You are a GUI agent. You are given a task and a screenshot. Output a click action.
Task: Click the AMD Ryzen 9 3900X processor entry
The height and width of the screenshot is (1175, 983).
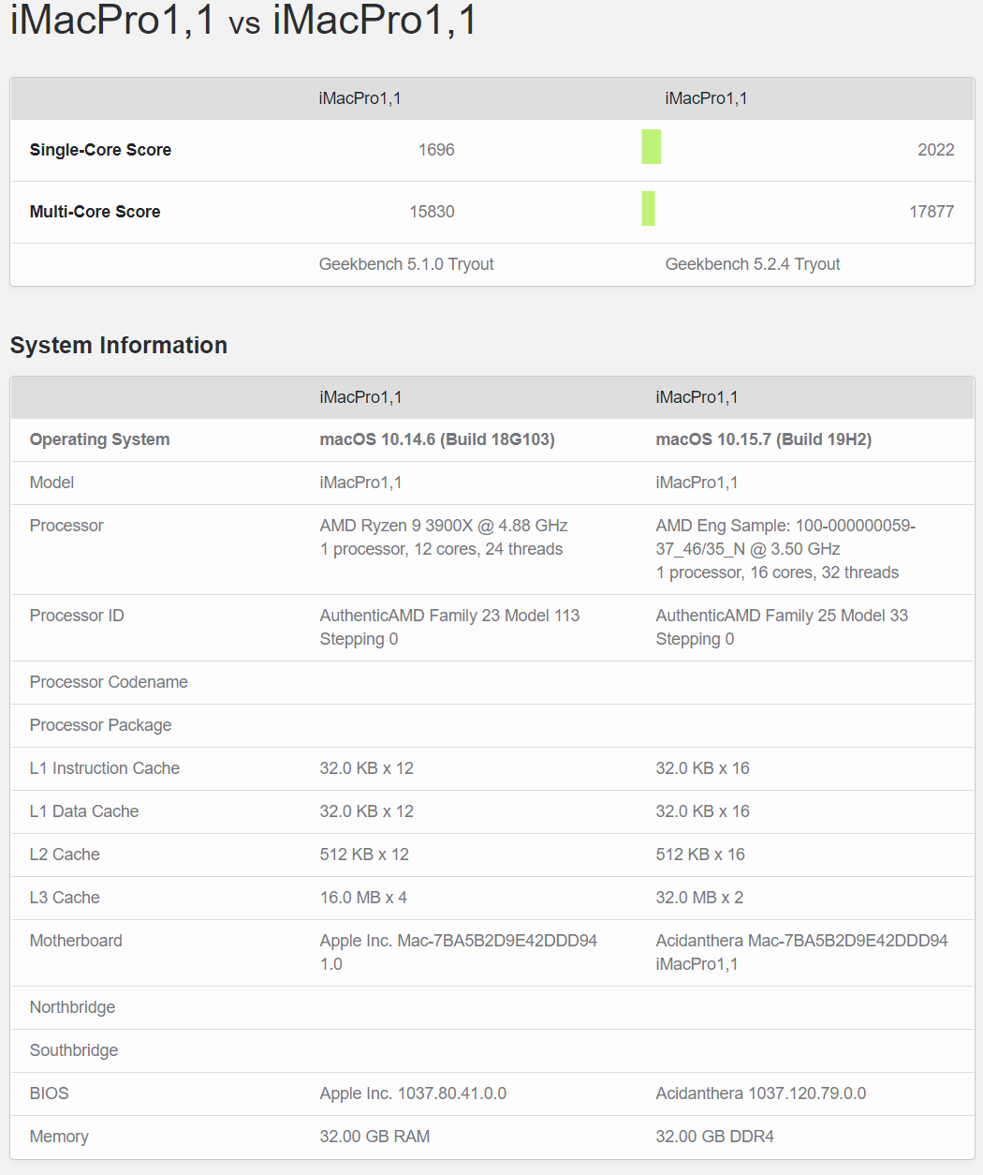coord(444,526)
